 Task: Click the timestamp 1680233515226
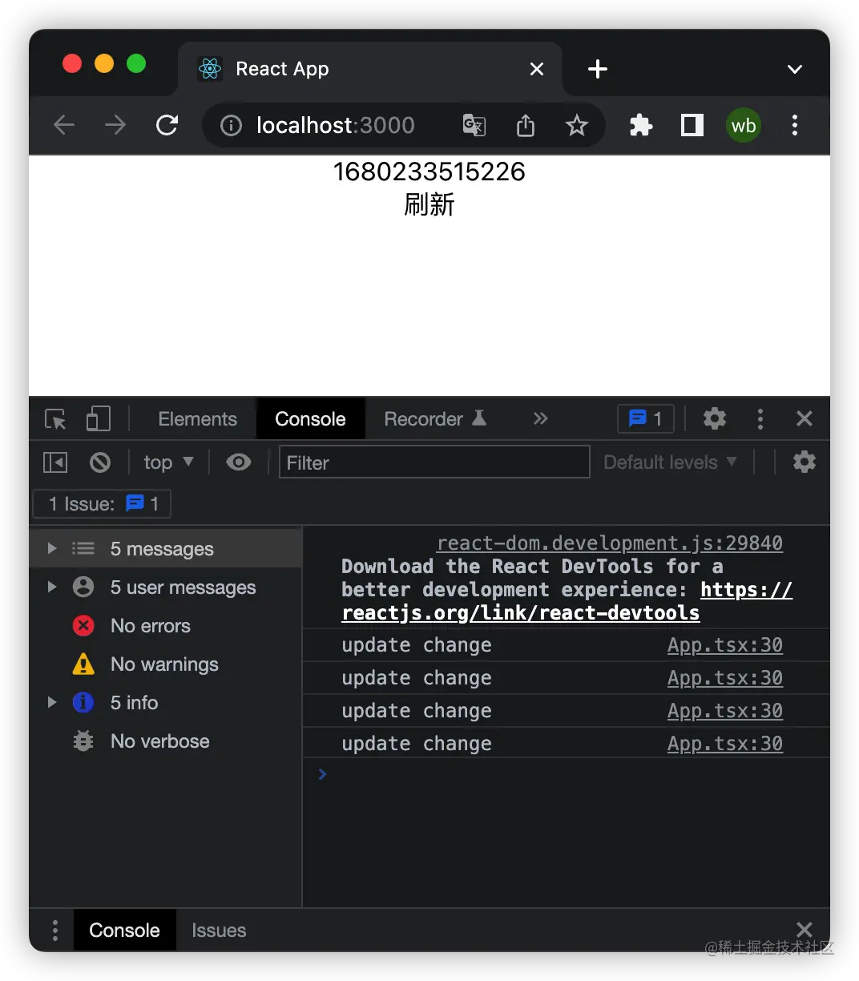click(x=429, y=172)
